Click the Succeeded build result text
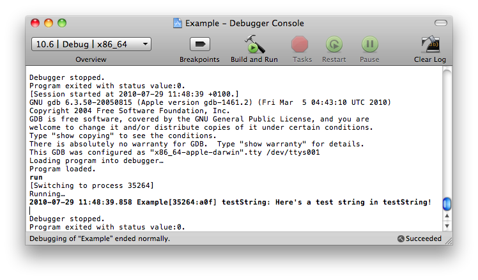The height and width of the screenshot is (280, 478). point(424,238)
